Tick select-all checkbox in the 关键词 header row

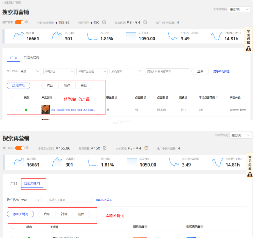[13, 227]
